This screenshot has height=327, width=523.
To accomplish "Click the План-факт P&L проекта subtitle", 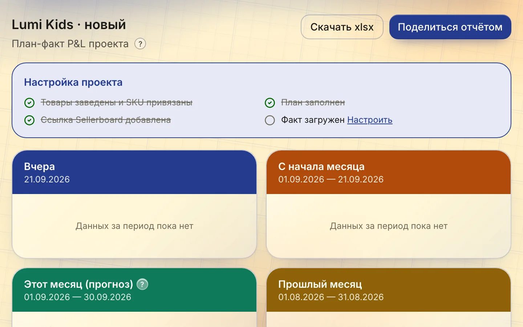I will point(70,44).
